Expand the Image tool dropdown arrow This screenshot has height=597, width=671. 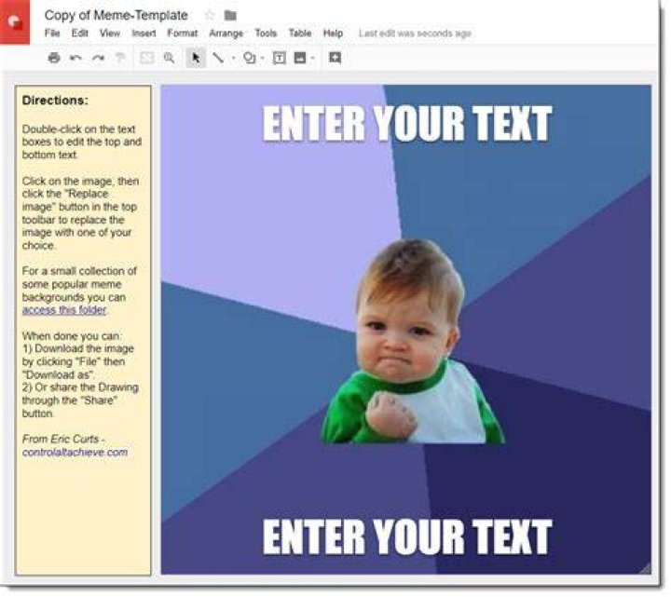click(x=313, y=58)
